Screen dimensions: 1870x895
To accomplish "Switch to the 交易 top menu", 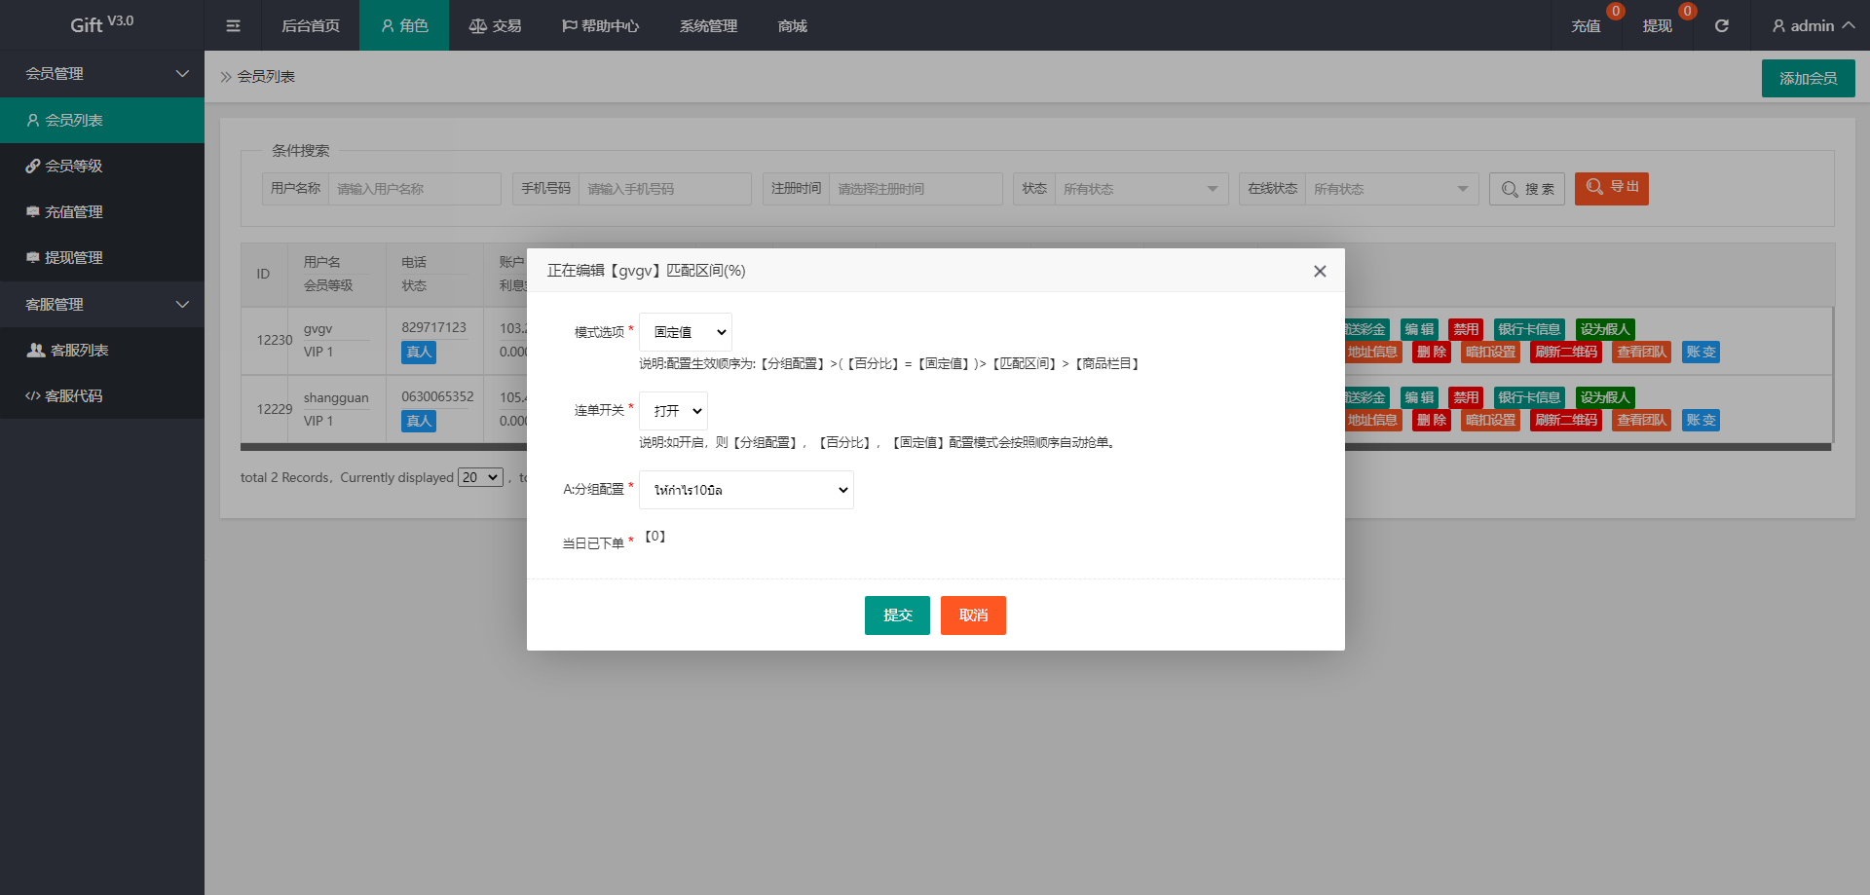I will 496,26.
